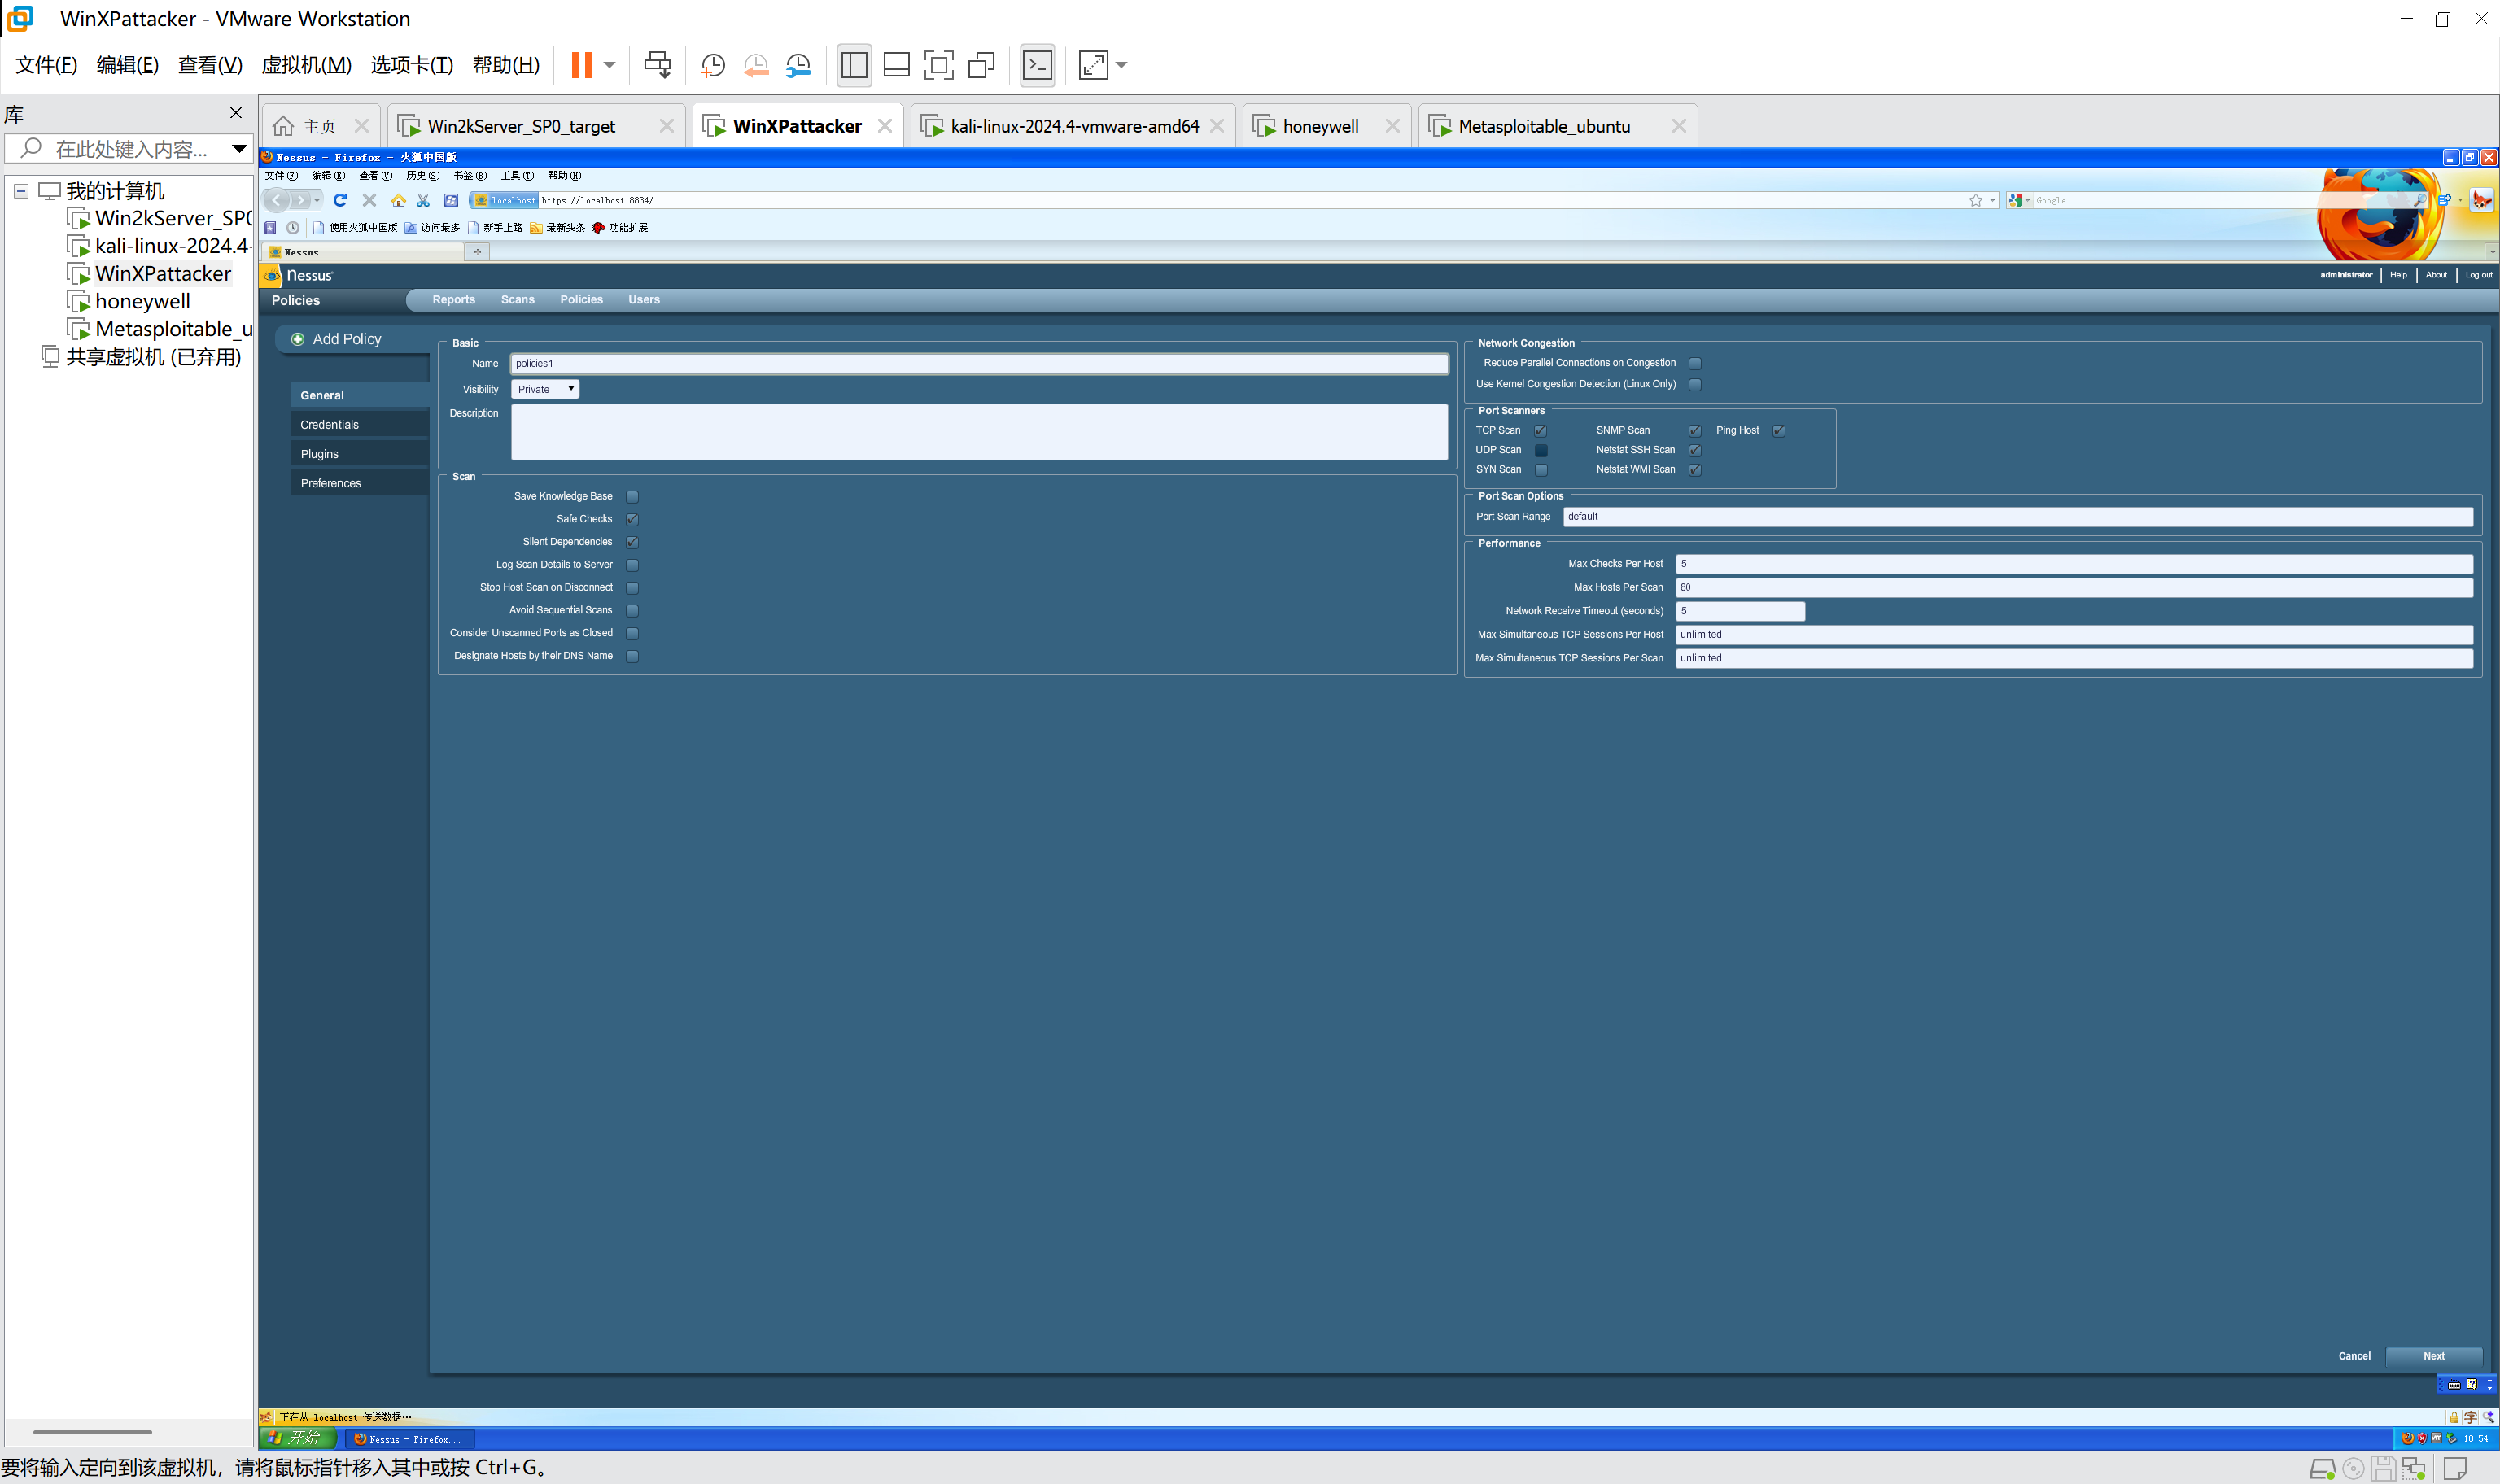Open the VMware console view icon
This screenshot has height=1484, width=2500.
click(x=1037, y=65)
